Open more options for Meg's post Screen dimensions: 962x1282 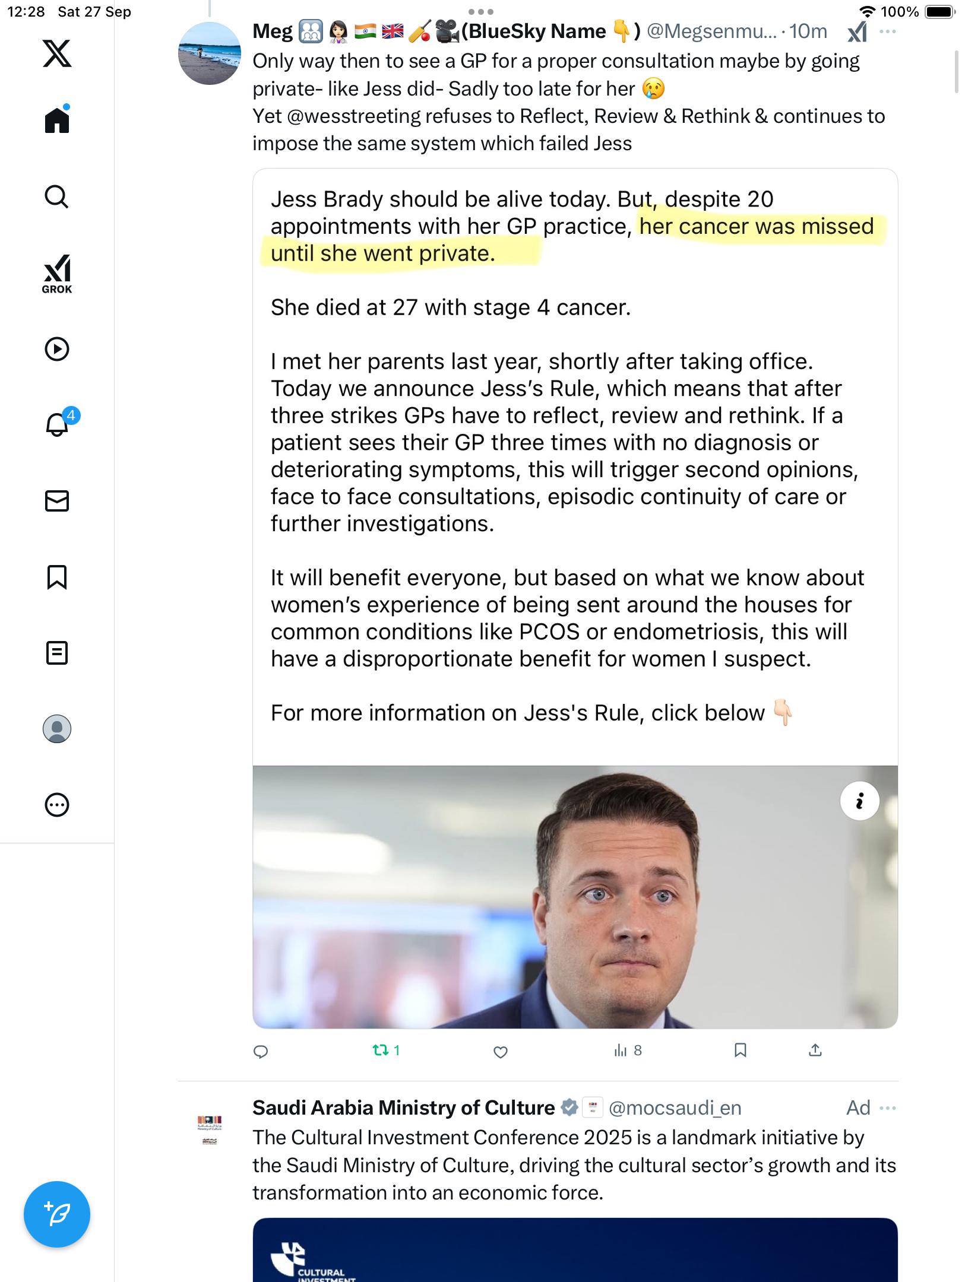(x=888, y=31)
